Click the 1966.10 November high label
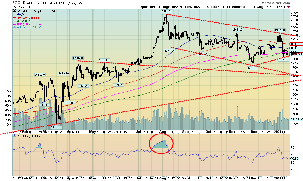The width and height of the screenshot is (303, 181). (235, 30)
